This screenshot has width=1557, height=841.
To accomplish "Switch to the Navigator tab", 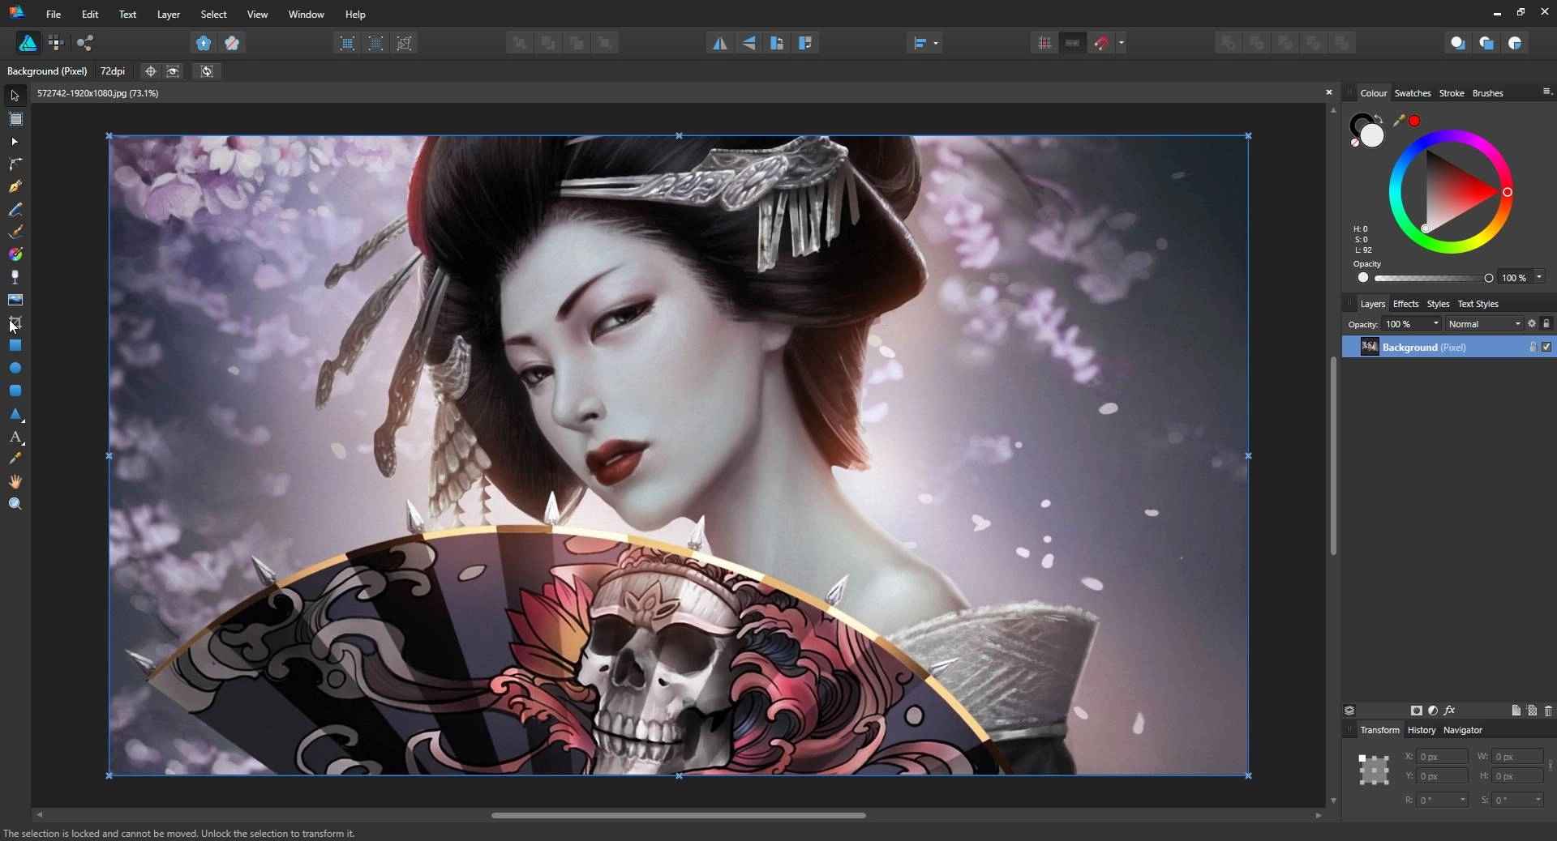I will point(1463,730).
